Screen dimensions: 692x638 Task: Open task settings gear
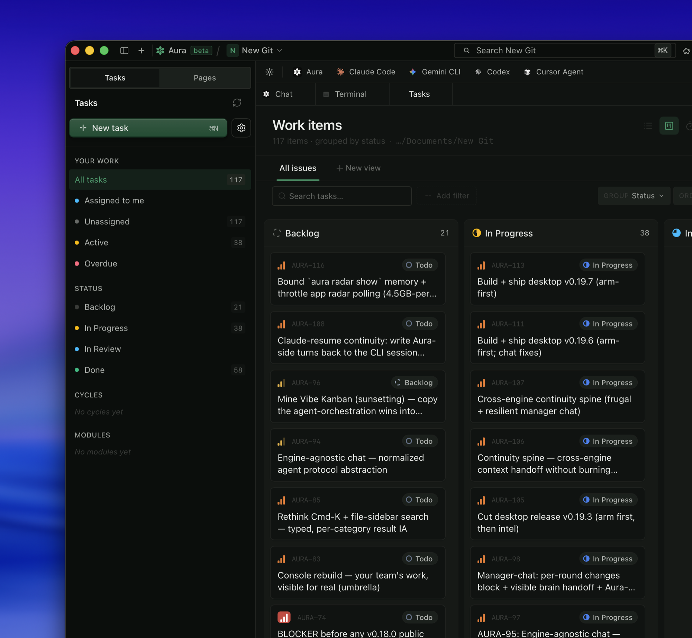241,128
